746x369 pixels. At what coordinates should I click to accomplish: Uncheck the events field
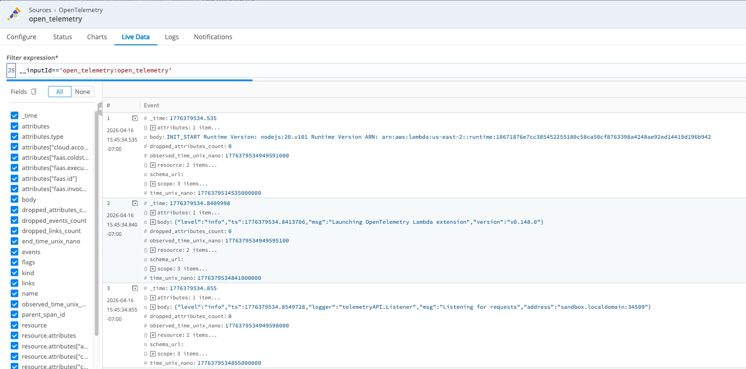14,252
